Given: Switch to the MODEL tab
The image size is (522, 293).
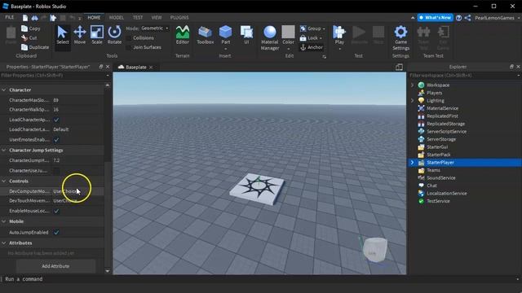Looking at the screenshot, I should coord(116,17).
